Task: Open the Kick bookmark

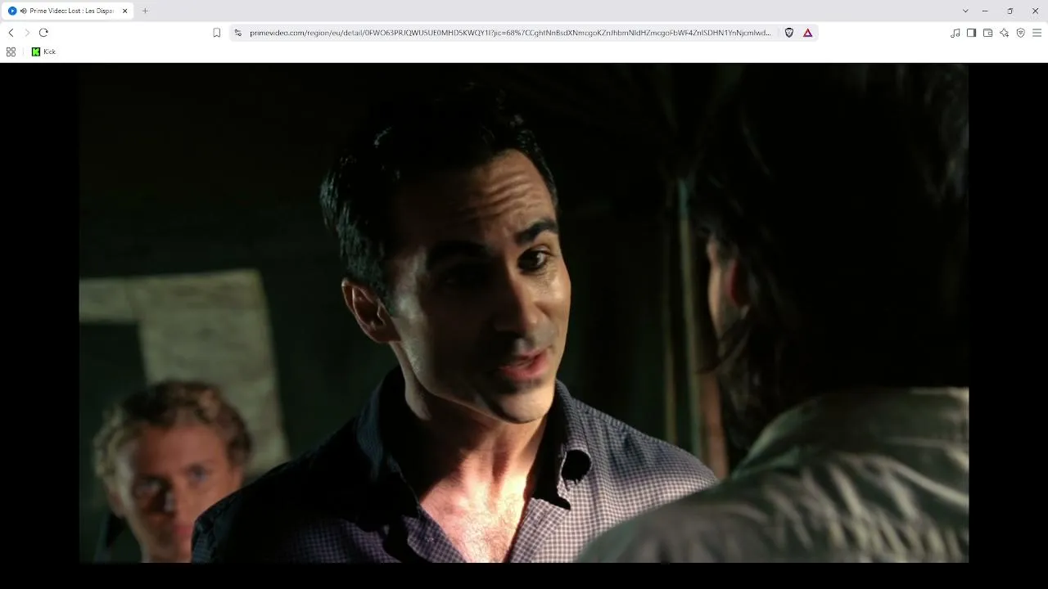Action: click(43, 52)
